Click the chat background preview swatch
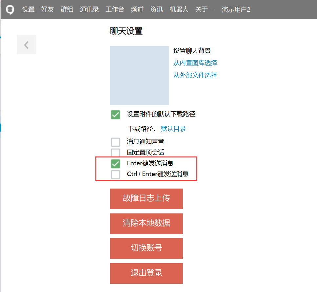Image resolution: width=317 pixels, height=292 pixels. [x=139, y=76]
